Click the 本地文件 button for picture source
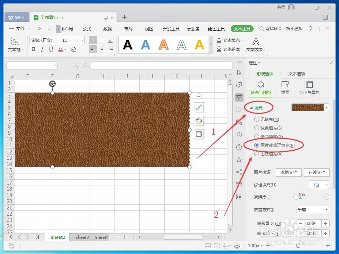Viewport: 339px width, 254px height. click(288, 172)
